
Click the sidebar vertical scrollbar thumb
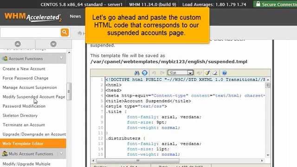69,91
